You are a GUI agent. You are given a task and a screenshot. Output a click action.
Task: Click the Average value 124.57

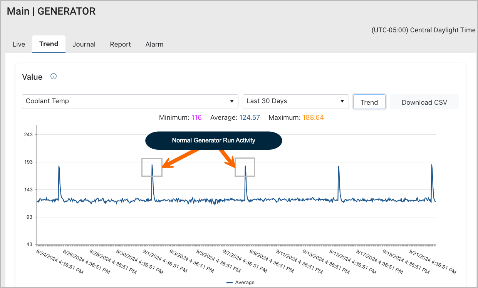[x=250, y=117]
